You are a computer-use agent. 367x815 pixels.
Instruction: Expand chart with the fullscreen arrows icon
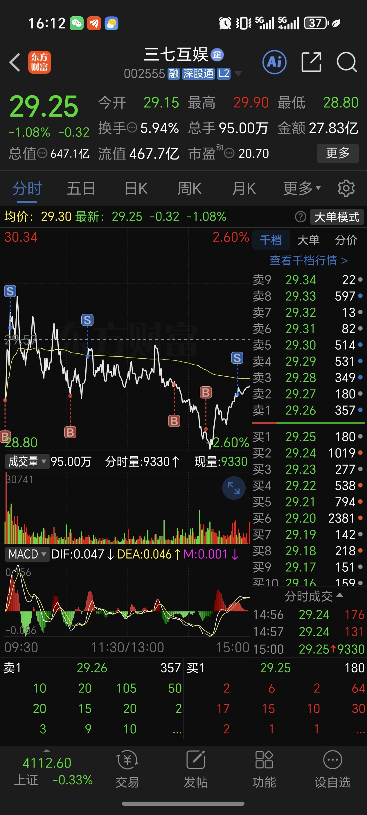click(234, 488)
